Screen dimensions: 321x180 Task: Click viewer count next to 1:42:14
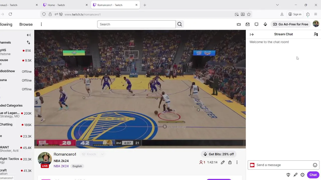202,162
